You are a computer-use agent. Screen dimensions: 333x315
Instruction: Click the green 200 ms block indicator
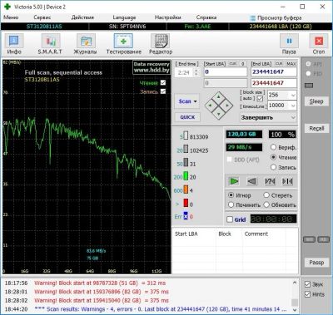click(x=186, y=176)
